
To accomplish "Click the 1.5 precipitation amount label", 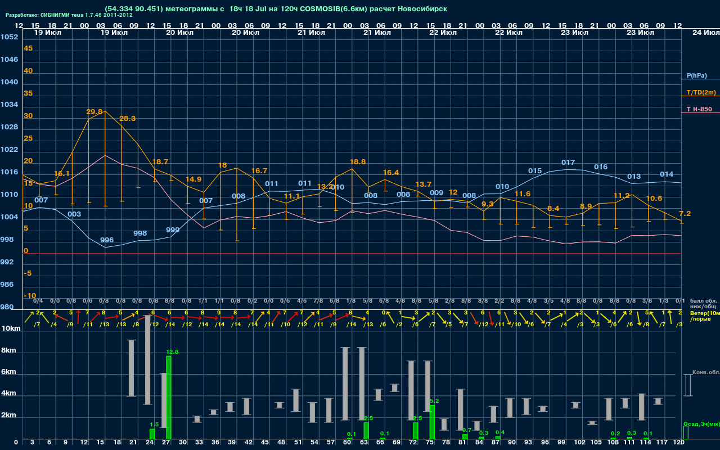I will tap(155, 424).
